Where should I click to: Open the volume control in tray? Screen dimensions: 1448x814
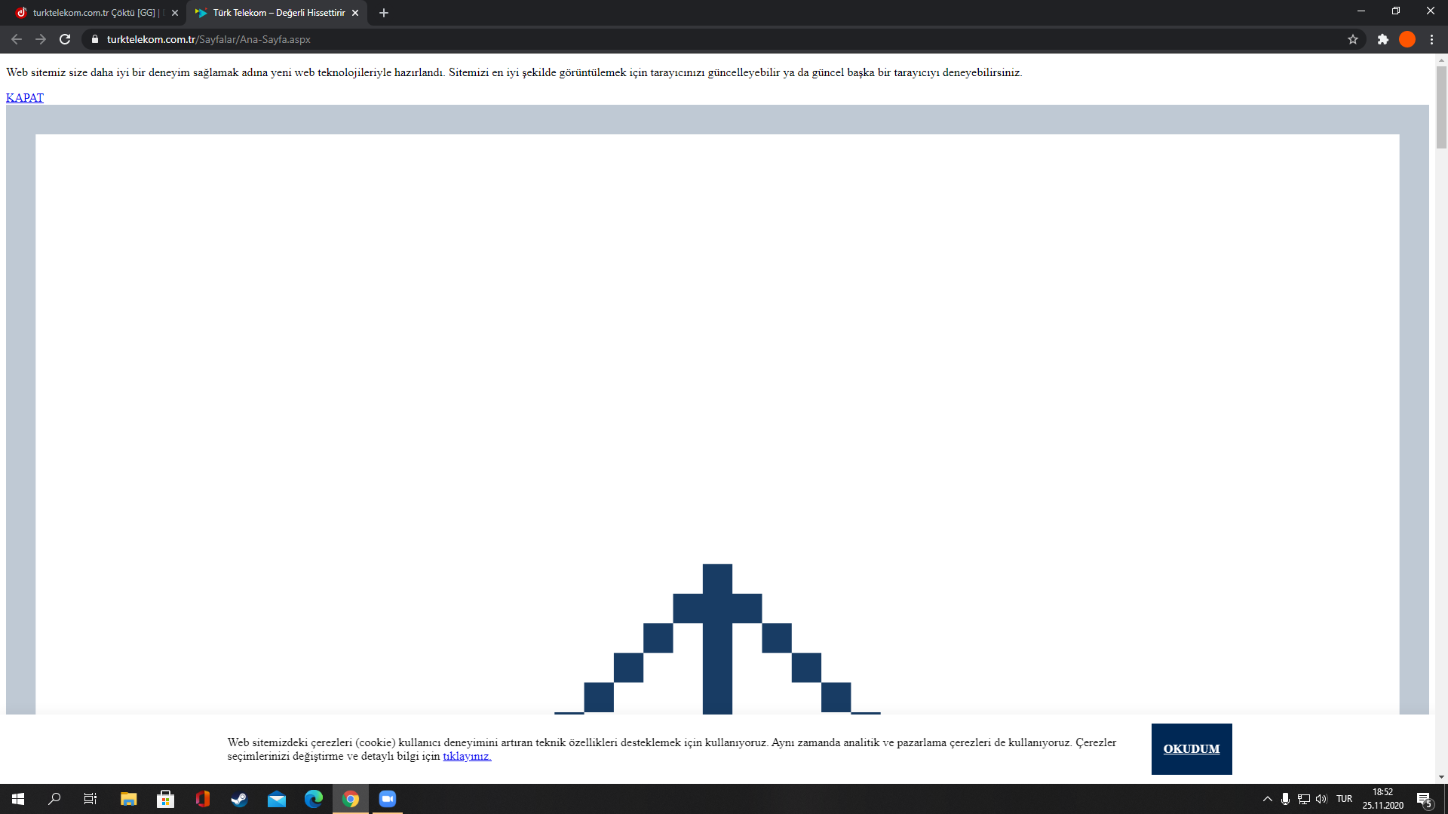[x=1321, y=799]
